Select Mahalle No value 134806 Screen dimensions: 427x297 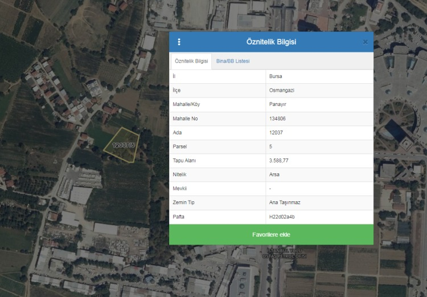278,119
